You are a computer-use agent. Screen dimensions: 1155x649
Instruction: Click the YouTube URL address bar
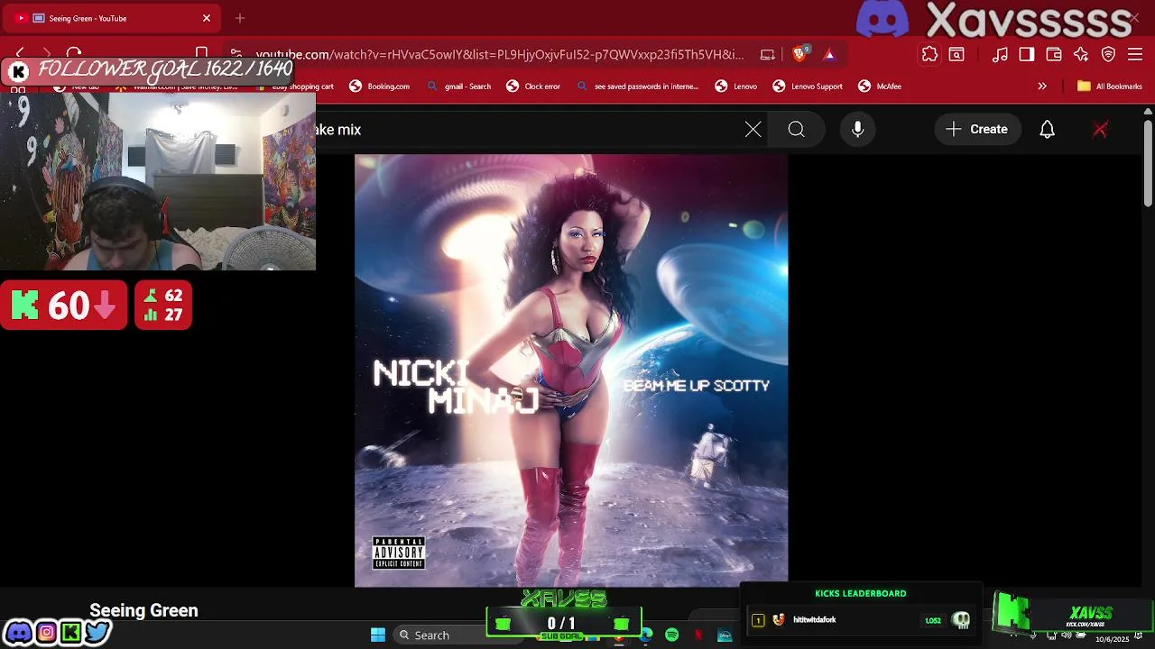(x=499, y=54)
